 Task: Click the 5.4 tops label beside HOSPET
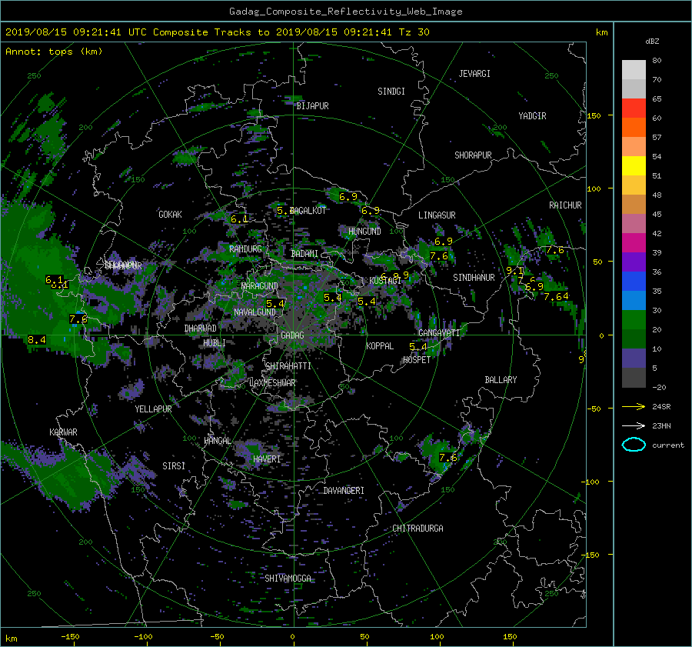(x=418, y=347)
